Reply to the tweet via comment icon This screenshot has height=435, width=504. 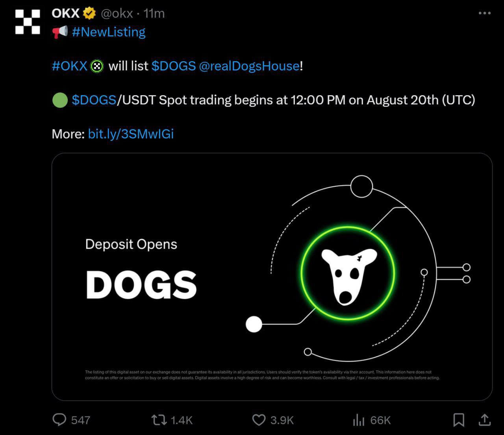(59, 420)
